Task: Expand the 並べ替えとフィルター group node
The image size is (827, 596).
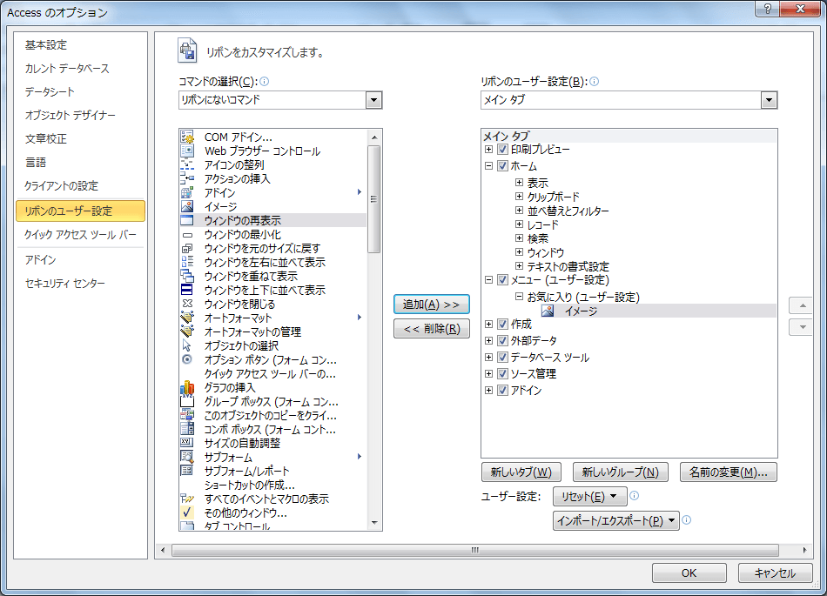Action: 519,211
